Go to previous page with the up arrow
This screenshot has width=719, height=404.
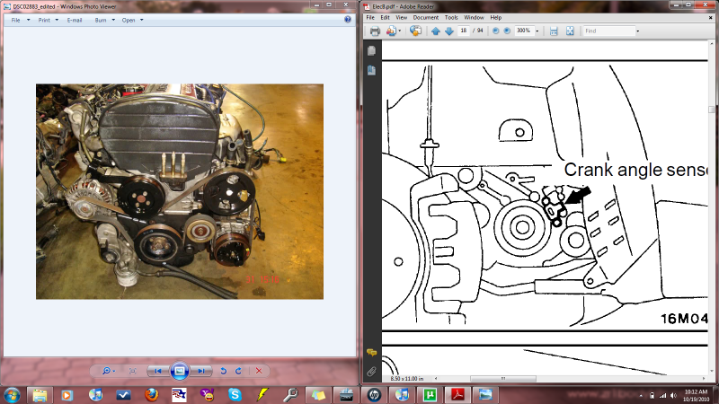pos(436,31)
